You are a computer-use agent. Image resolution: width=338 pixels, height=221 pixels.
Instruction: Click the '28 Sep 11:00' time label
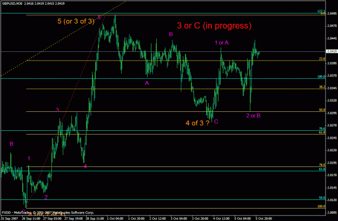[94, 218]
